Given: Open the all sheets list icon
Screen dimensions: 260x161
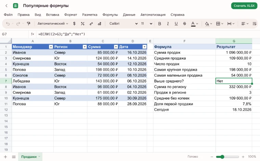Looking at the screenshot, I should [14, 157].
